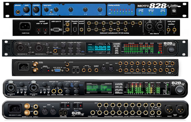The image size is (191, 122).
Task: Click the 100-240V AC power inlet on 828mk3
Action: tap(15, 109)
